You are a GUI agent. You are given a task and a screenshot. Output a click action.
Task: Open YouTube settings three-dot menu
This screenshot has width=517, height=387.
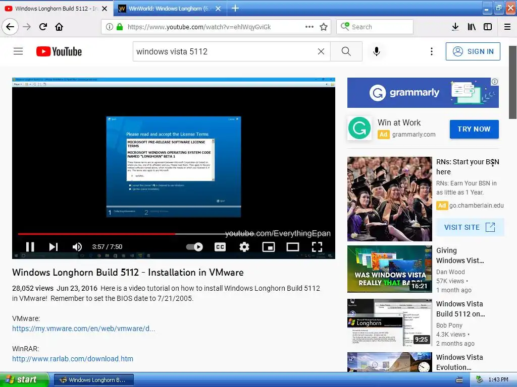(x=431, y=51)
